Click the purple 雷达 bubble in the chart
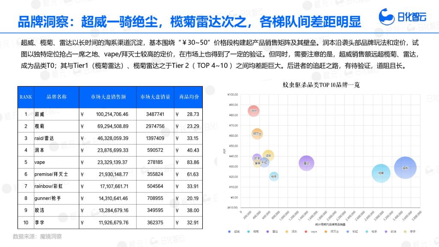The image size is (439, 247). point(306,163)
